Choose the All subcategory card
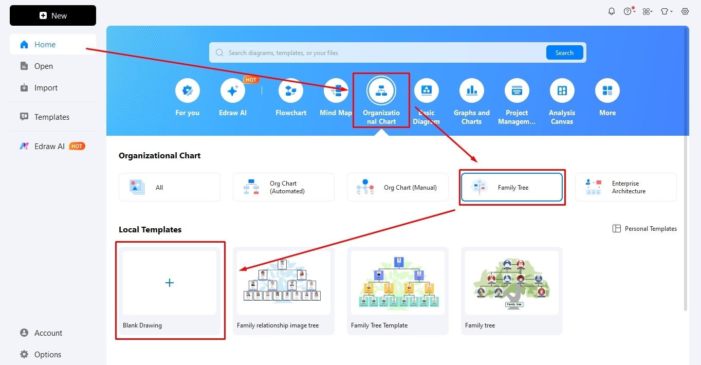 170,187
